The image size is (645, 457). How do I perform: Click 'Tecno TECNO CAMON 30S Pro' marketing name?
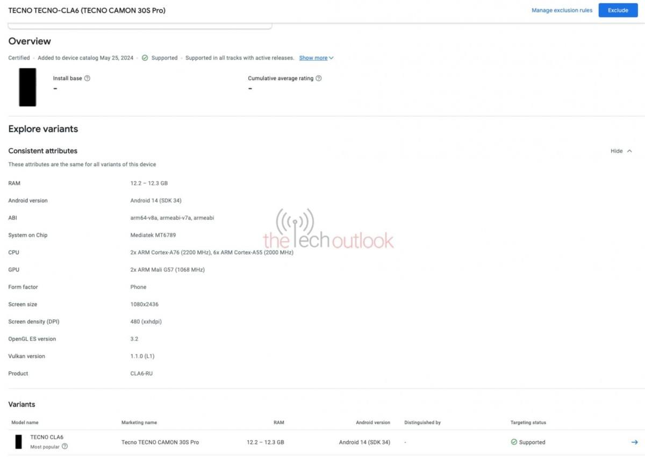[x=160, y=442]
